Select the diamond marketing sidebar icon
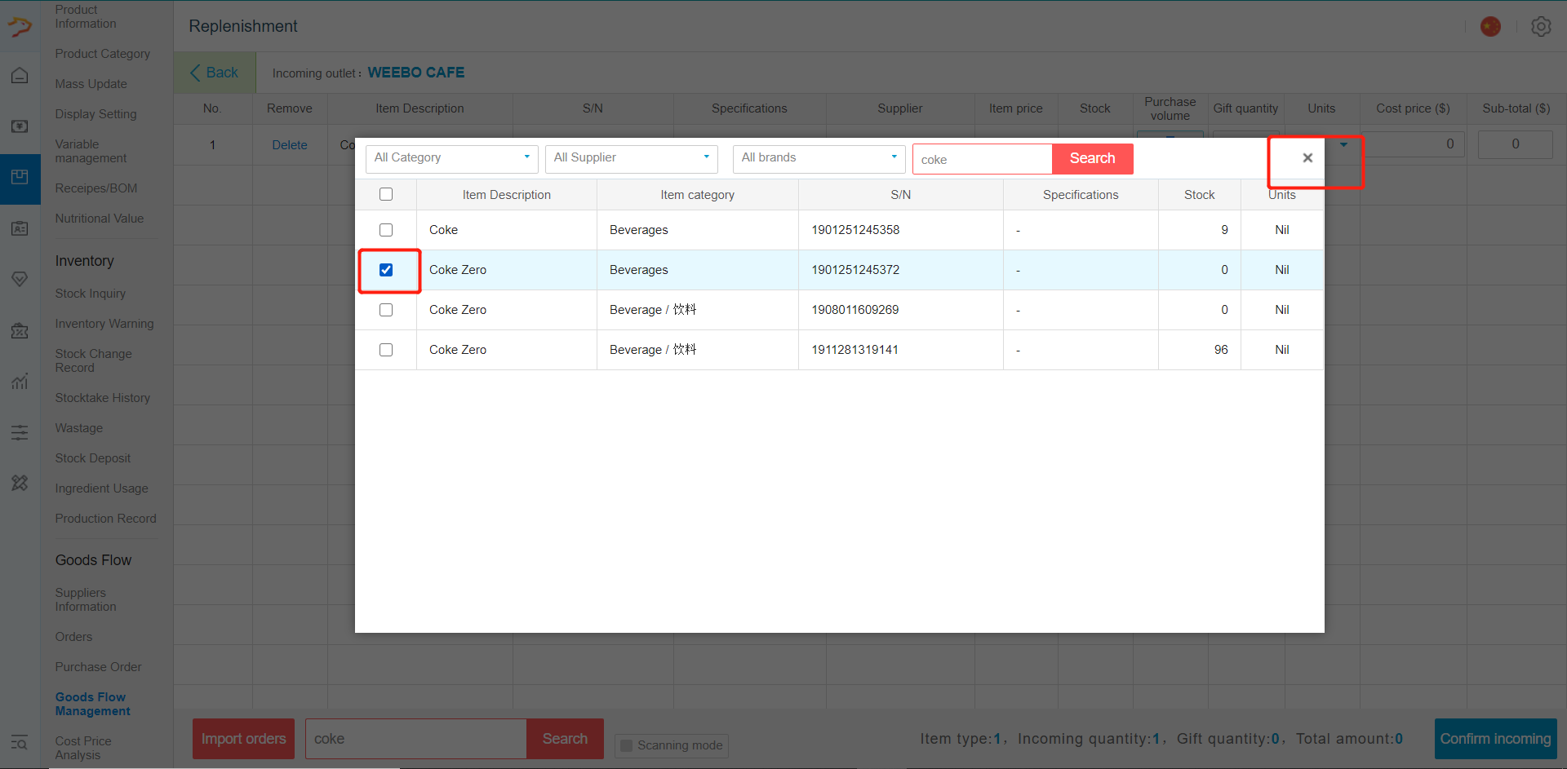 [20, 280]
